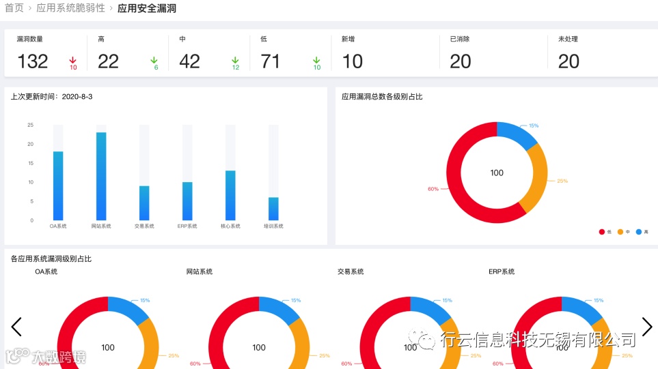Click the 60% label of top donut
The width and height of the screenshot is (658, 369).
433,189
